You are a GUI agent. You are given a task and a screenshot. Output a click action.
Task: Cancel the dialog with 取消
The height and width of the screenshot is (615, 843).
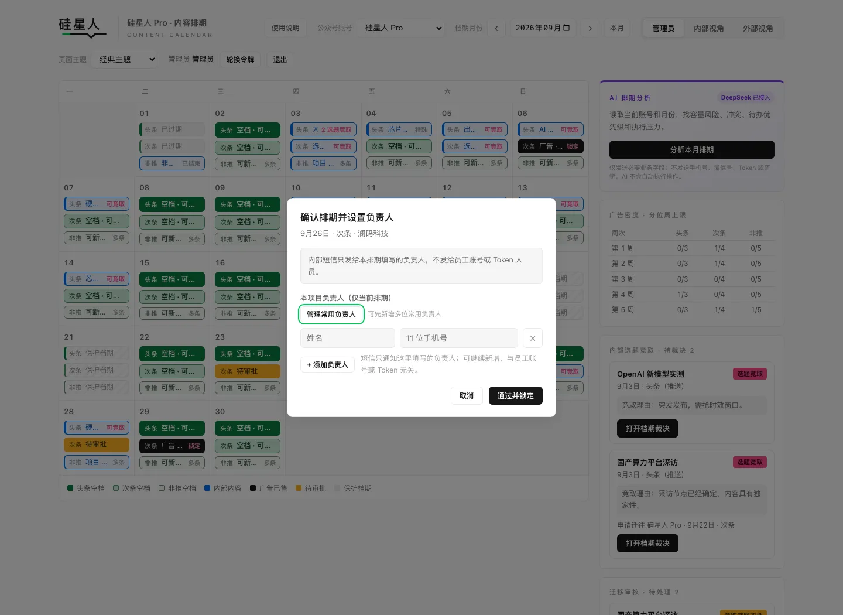click(467, 396)
